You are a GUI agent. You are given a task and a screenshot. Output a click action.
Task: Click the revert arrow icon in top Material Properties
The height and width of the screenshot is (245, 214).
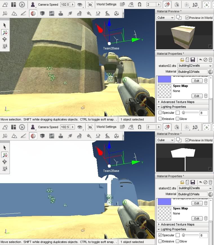point(200,60)
